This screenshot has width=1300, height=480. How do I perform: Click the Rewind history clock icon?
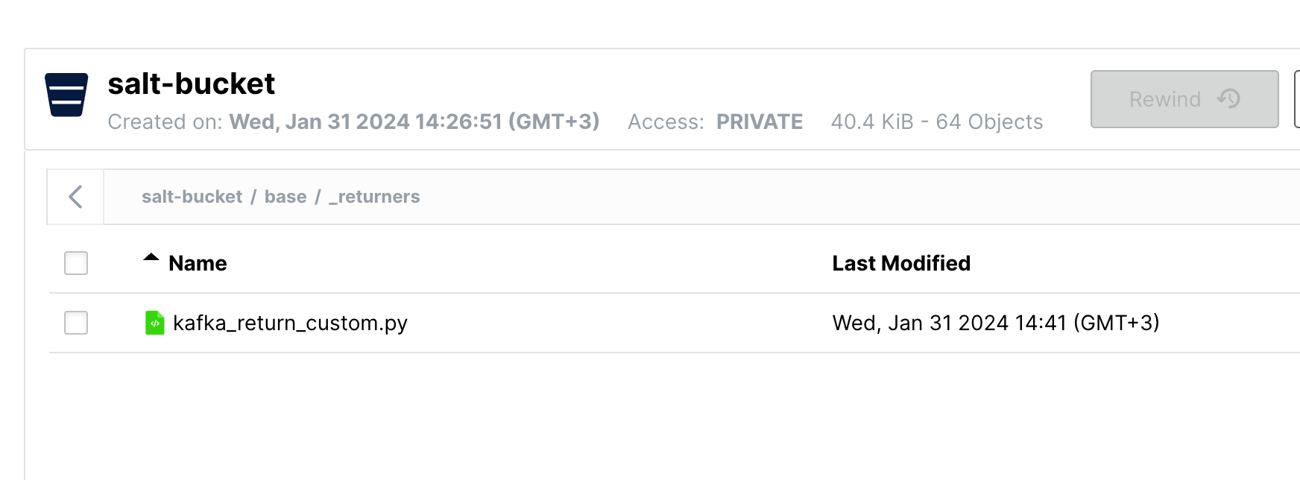click(1228, 98)
